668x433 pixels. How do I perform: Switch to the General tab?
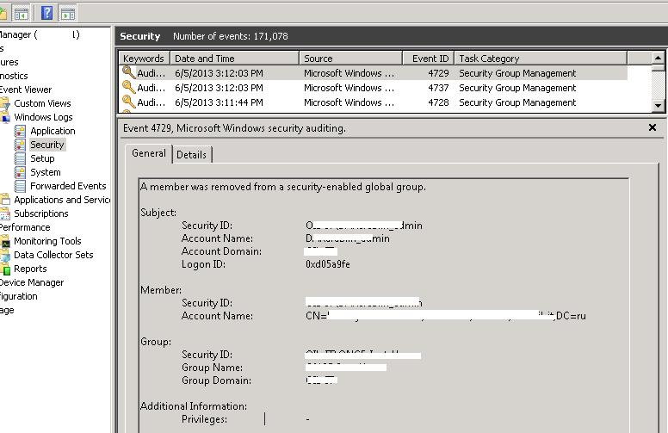tap(149, 153)
